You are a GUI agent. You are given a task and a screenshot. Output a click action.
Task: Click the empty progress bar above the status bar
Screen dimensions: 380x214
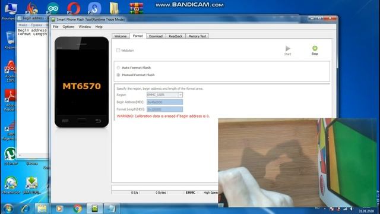(165, 188)
